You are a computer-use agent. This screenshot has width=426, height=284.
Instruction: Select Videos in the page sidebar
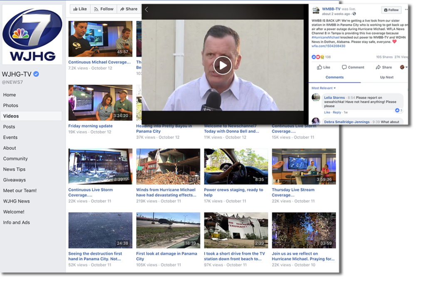coord(31,116)
